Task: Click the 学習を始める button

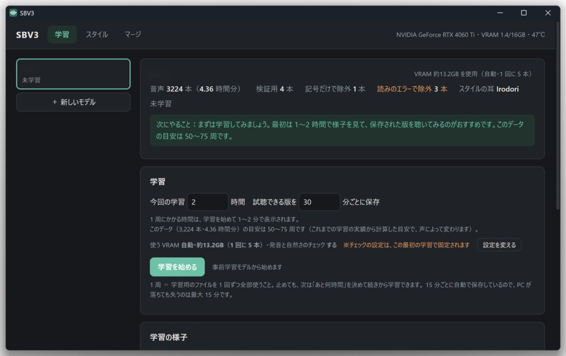Action: [x=177, y=267]
